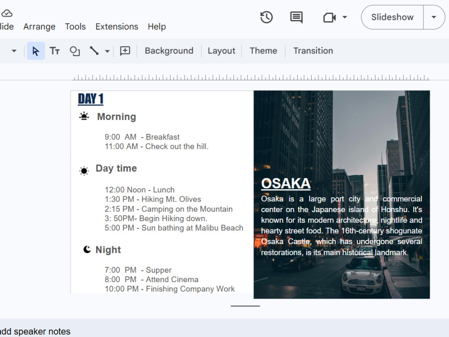Choose the Select arrow tool
Viewport: 449px width, 337px height.
coord(36,51)
